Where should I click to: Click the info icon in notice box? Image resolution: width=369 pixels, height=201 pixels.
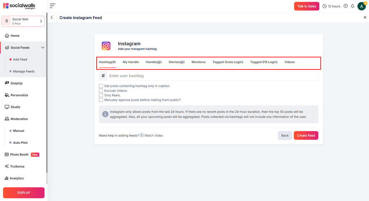pos(105,114)
